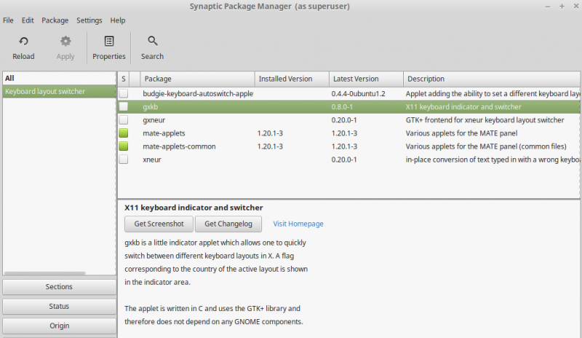
Task: Click the Get Changelog button
Action: click(228, 224)
